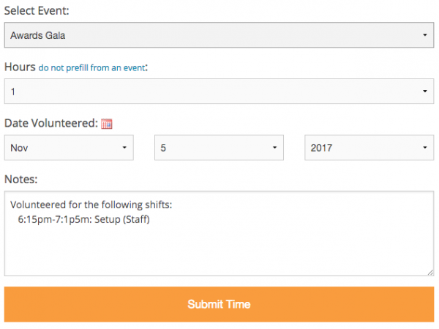The height and width of the screenshot is (329, 439).
Task: Open the calendar date picker icon
Action: click(x=106, y=124)
